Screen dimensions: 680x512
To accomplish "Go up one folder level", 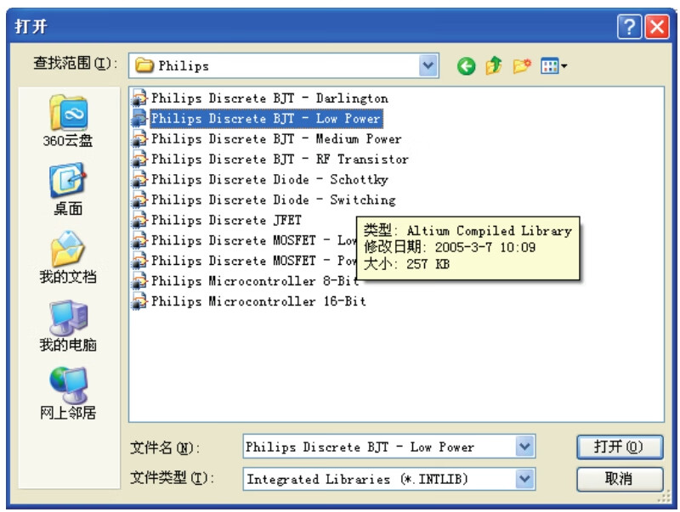I will 494,66.
